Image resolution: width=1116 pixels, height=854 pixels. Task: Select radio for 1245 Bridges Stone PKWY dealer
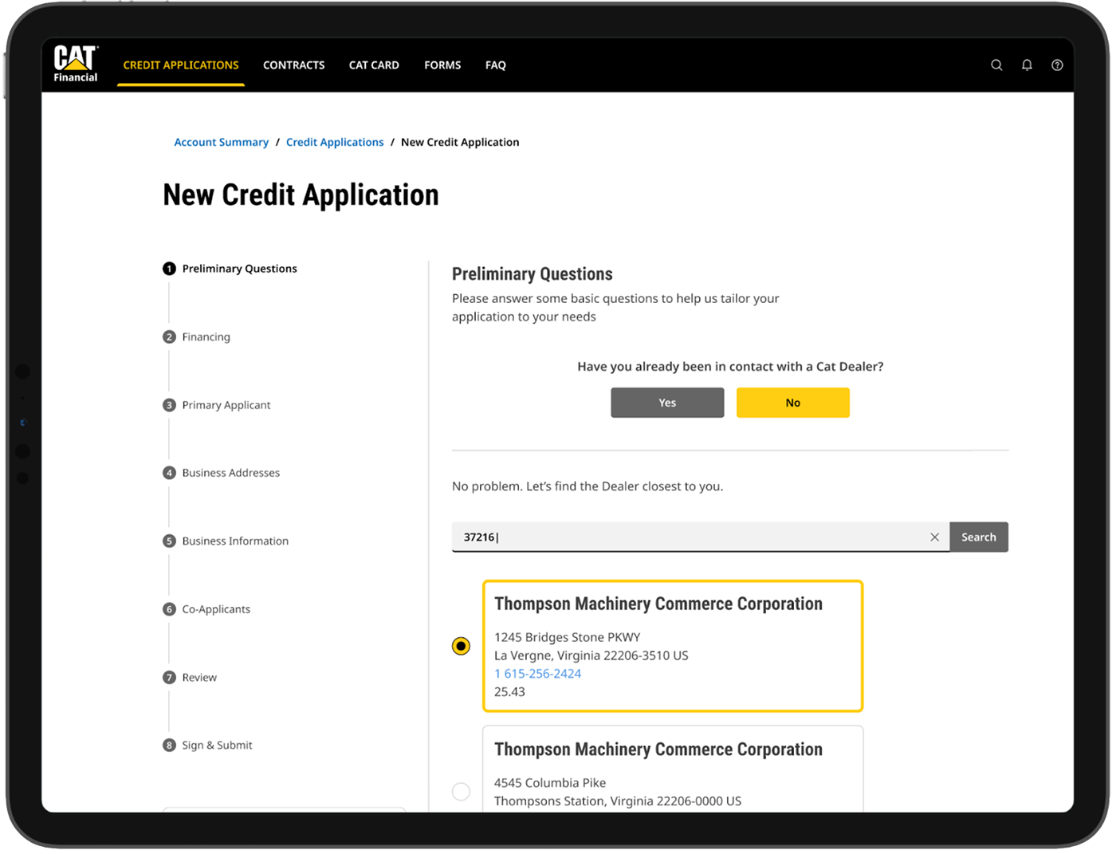(x=461, y=646)
